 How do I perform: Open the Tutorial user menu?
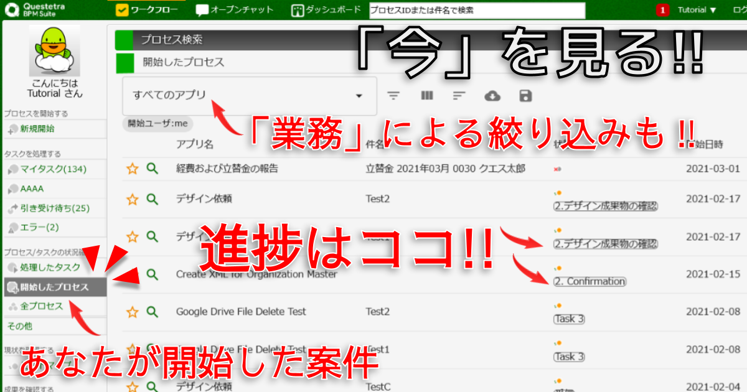(697, 10)
